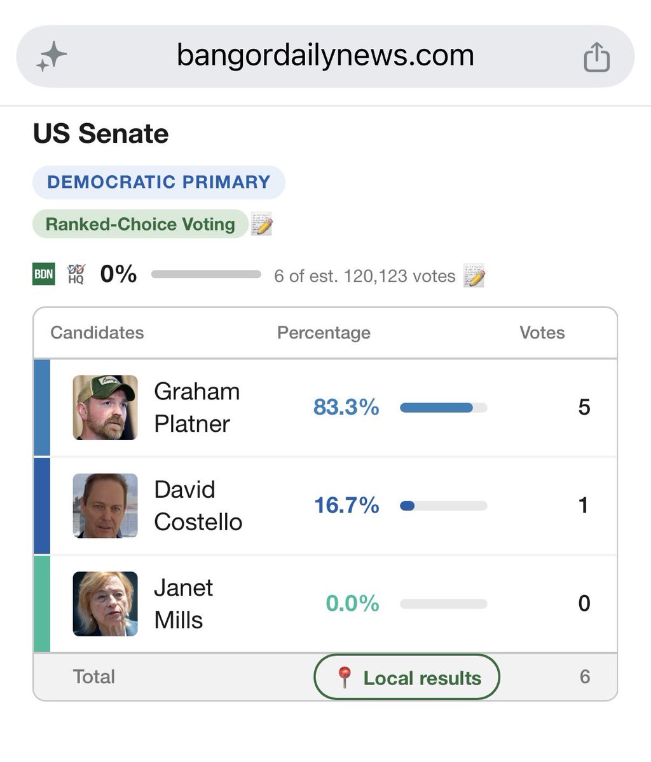651x762 pixels.
Task: Click the Votes column header
Action: (542, 333)
